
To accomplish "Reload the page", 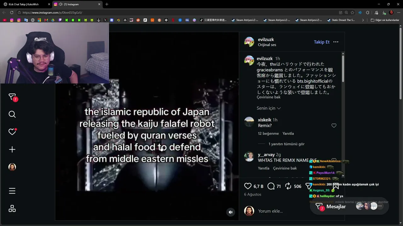I will 12,13.
